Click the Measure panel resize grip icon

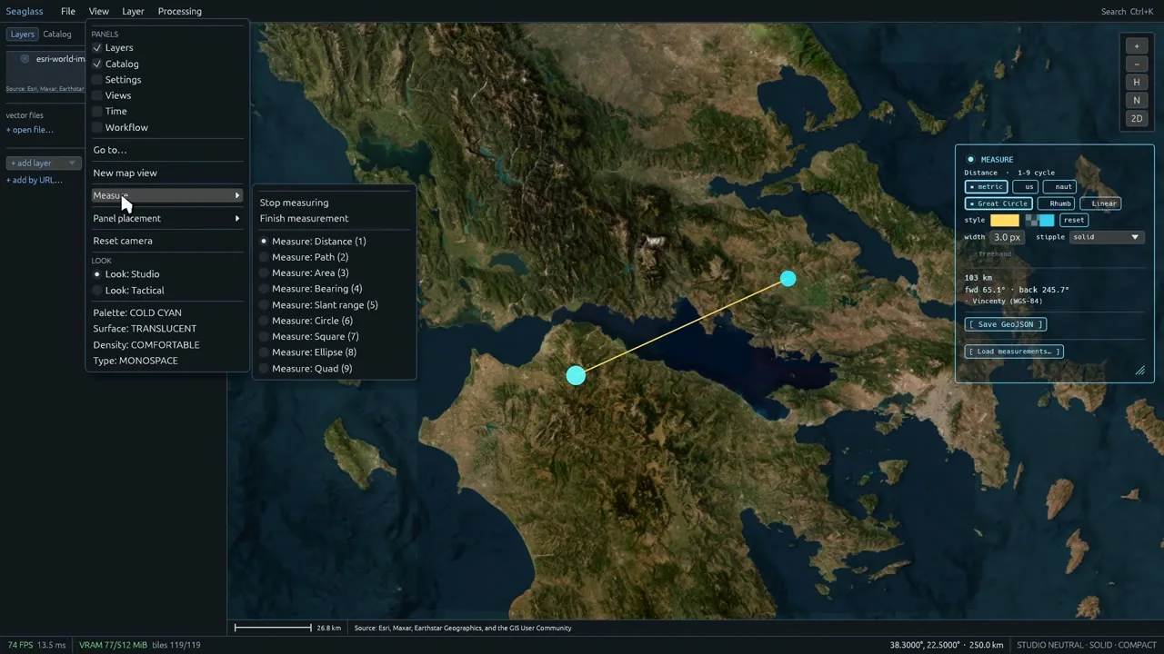point(1139,370)
